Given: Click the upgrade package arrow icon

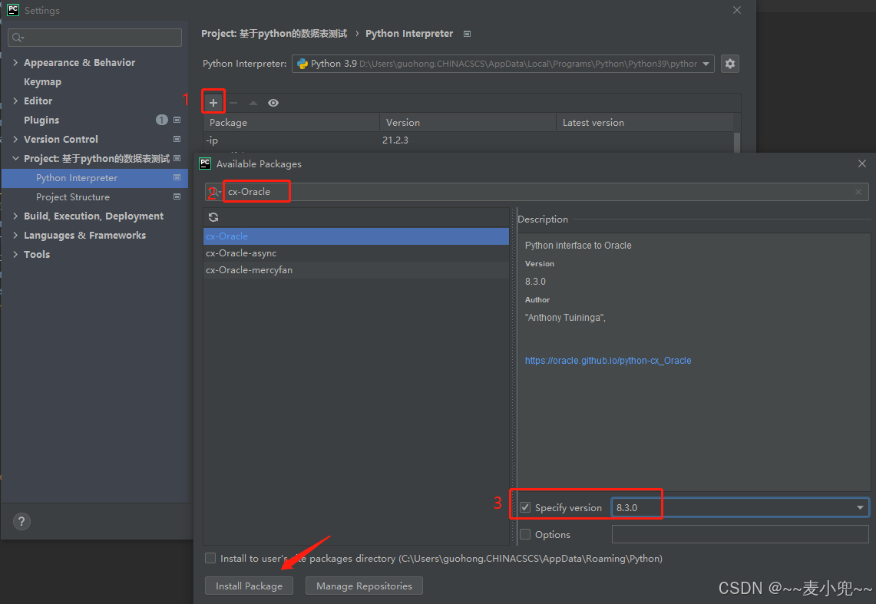Looking at the screenshot, I should click(x=253, y=103).
